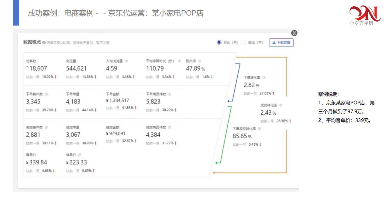Select the 环比(月) radio option
This screenshot has height=219, width=389.
point(219,43)
